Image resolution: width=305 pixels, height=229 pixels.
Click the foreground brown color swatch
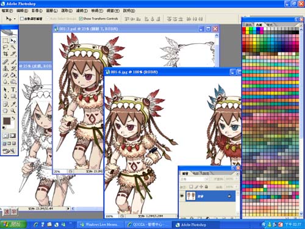(x=7, y=121)
